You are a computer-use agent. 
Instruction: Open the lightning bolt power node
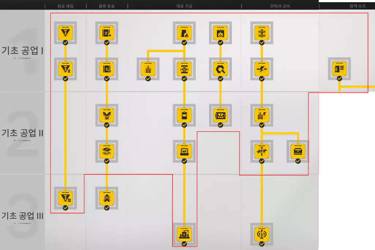(x=261, y=68)
